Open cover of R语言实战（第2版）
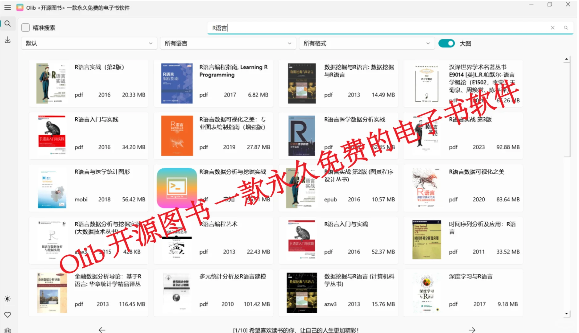Viewport: 579px width, 333px height. pyautogui.click(x=52, y=83)
